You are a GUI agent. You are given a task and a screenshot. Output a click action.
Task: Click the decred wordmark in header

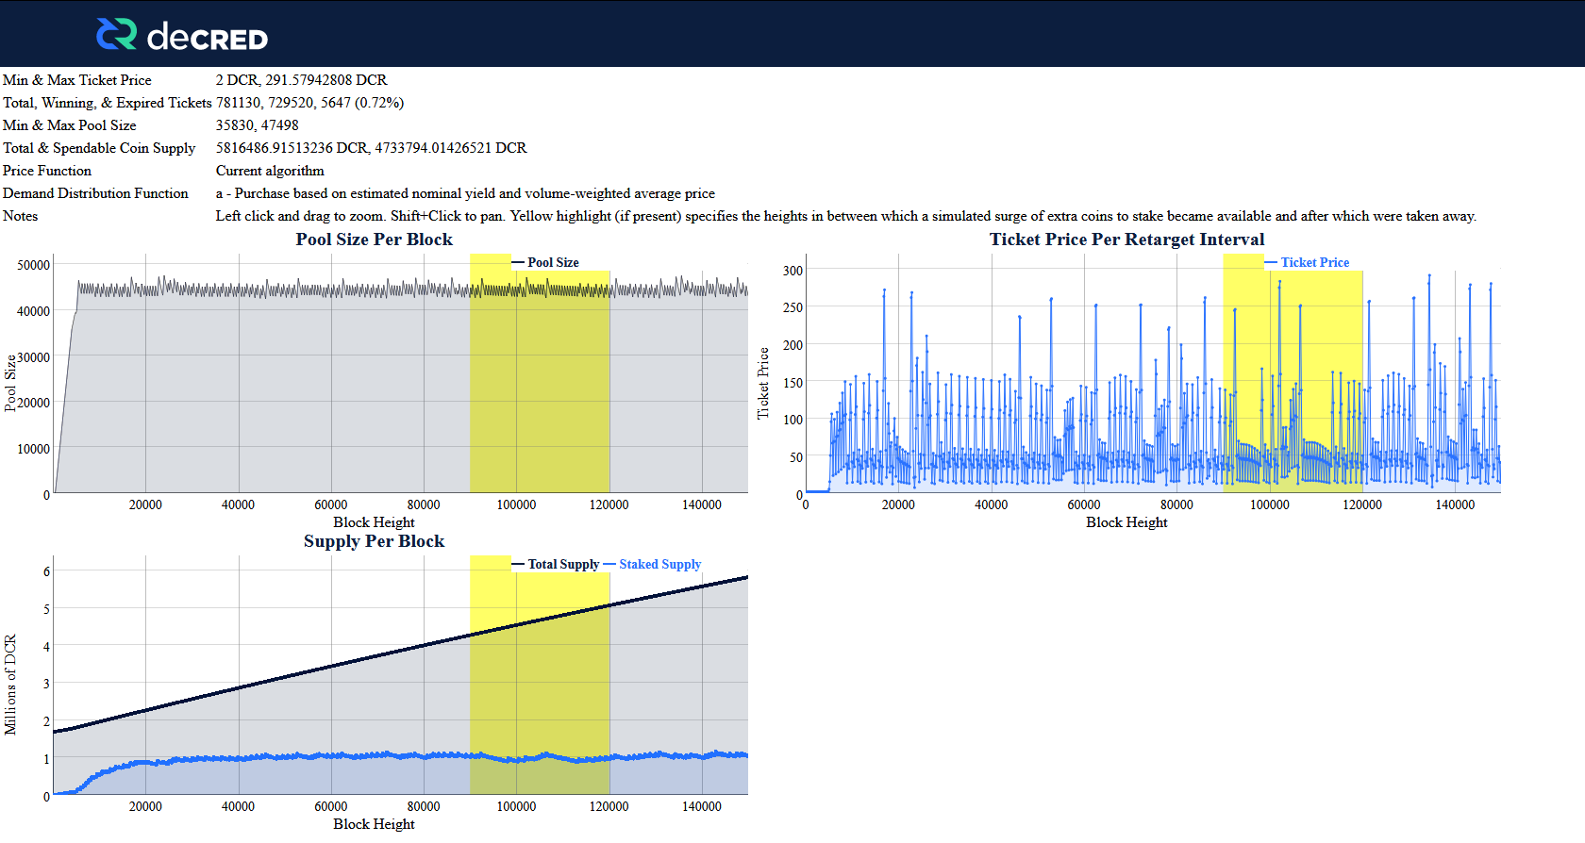coord(208,37)
